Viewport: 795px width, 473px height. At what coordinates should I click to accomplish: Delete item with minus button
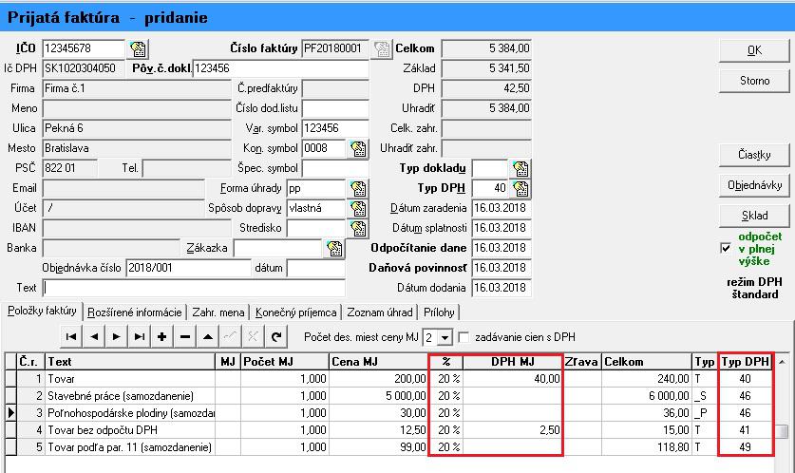coord(185,336)
